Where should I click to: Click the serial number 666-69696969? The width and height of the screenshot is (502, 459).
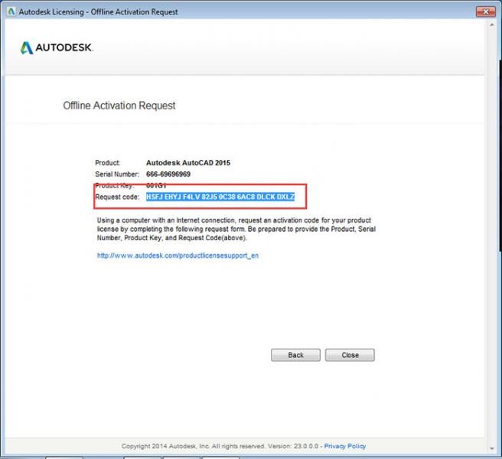point(168,174)
